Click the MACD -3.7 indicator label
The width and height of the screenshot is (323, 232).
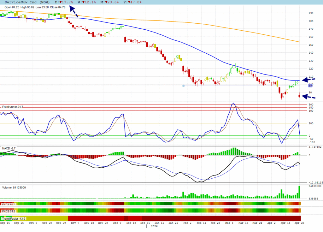pos(9,148)
